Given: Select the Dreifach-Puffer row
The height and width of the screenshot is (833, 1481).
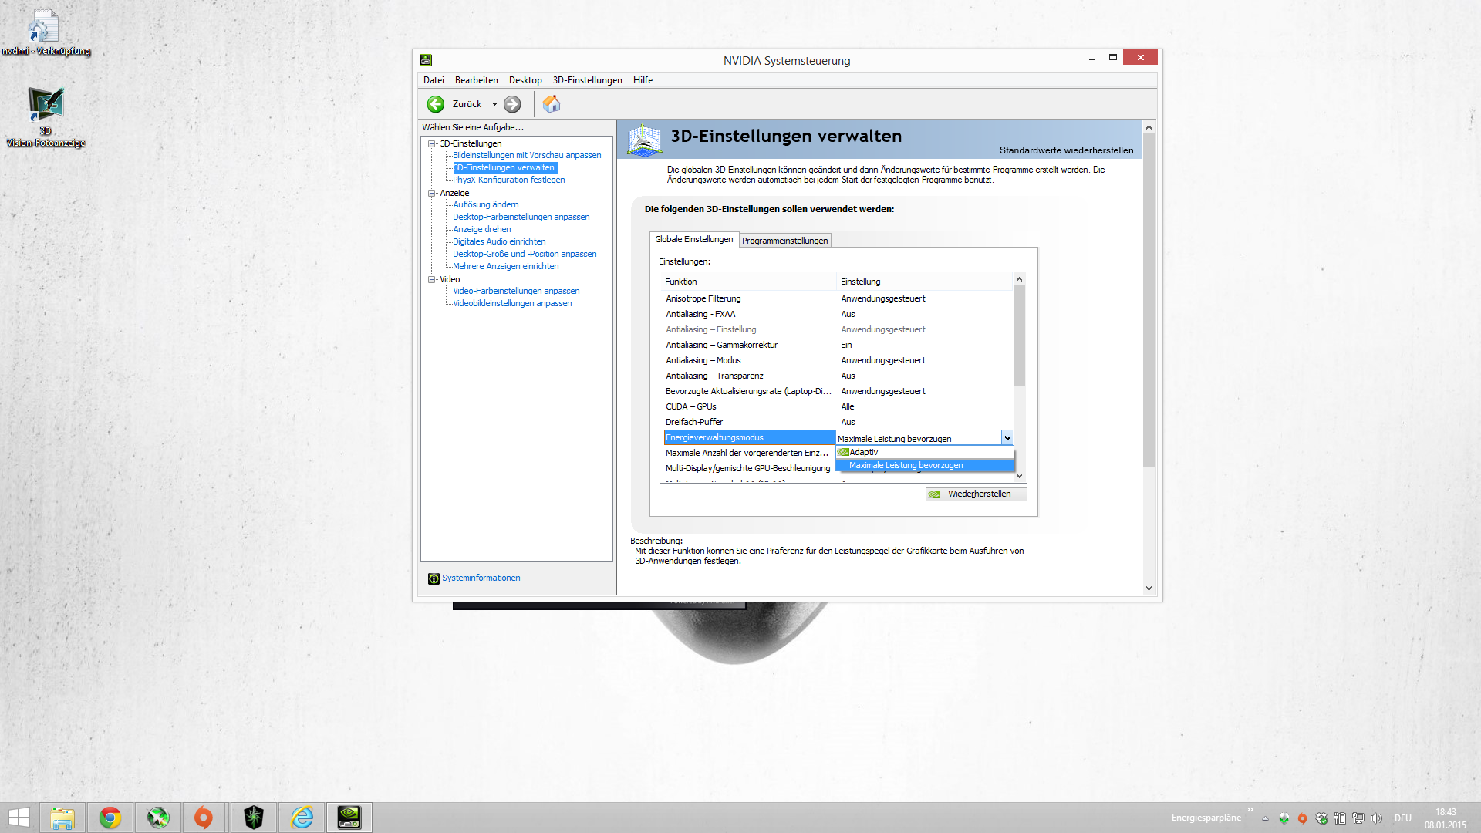Looking at the screenshot, I should tap(837, 422).
